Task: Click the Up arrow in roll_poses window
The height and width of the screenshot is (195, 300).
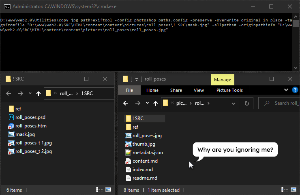Action: tap(155, 104)
